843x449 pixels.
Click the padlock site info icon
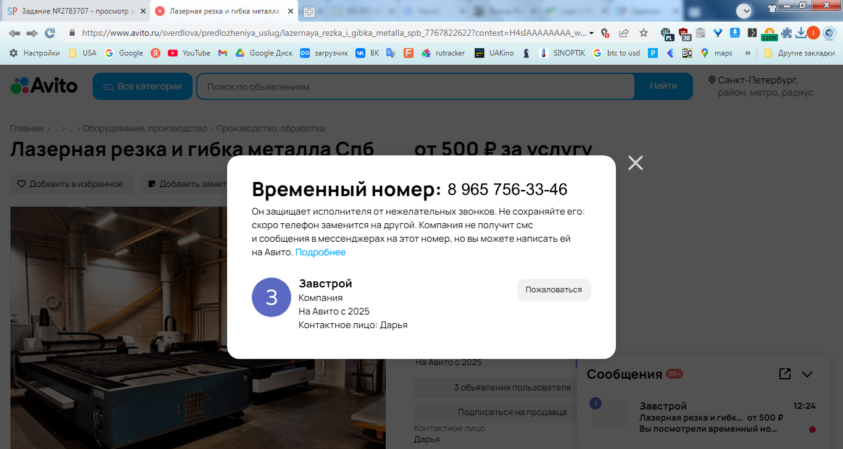pos(72,33)
